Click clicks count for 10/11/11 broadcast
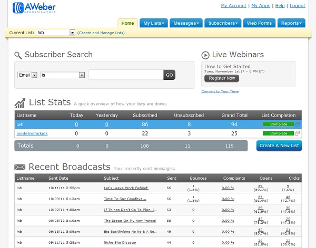316x248 pixels. (288, 186)
